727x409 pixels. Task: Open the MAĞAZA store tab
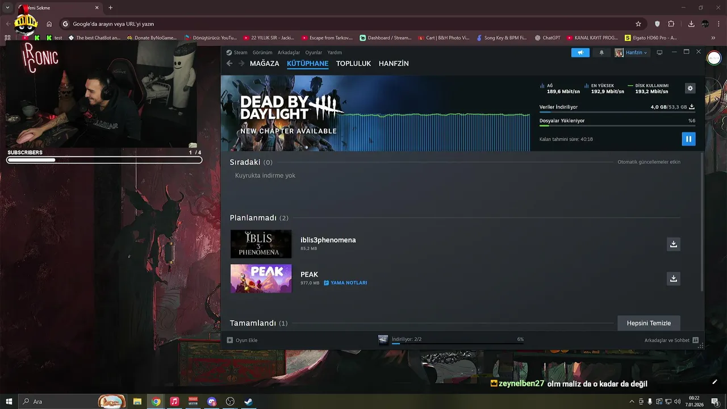click(x=264, y=64)
